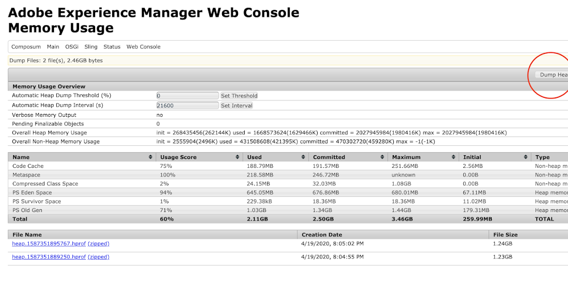Sort by Usage Score using its sort arrows
Screen dimensions: 568x298
[x=237, y=157]
